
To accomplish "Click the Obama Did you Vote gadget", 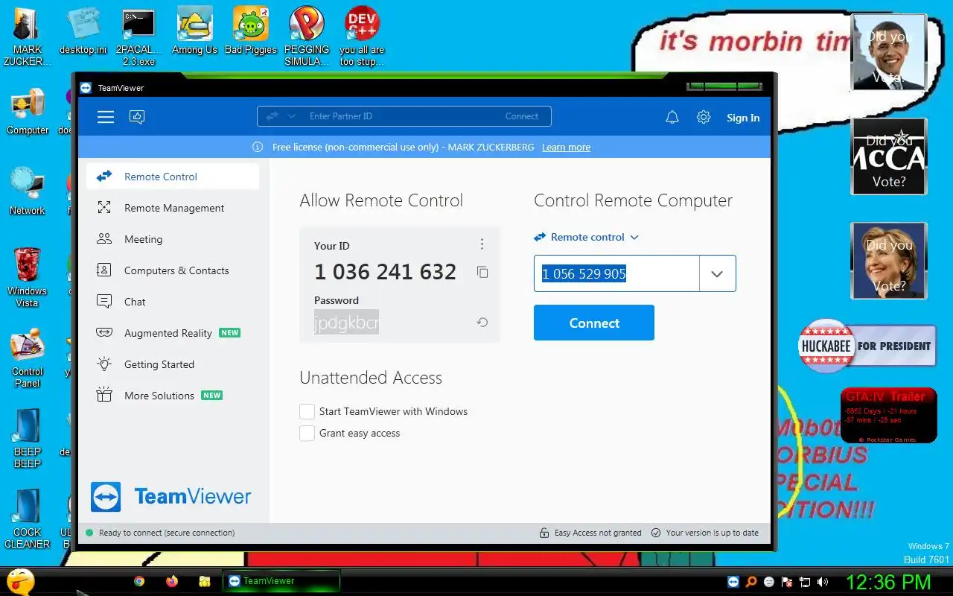I will tap(889, 52).
